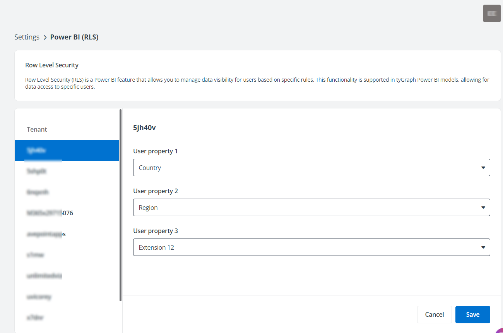This screenshot has width=503, height=333.
Task: Click the gray icon in the top-right corner
Action: pos(491,13)
